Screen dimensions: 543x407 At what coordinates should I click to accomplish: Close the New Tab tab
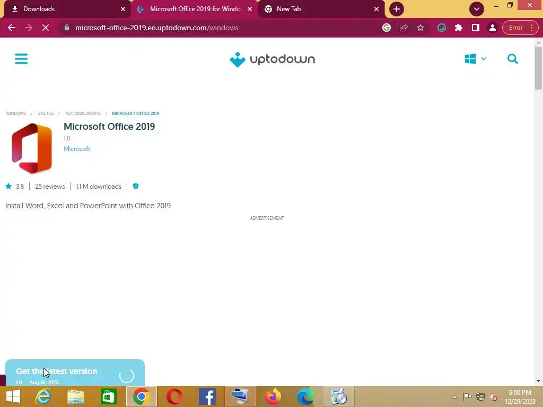(x=376, y=9)
